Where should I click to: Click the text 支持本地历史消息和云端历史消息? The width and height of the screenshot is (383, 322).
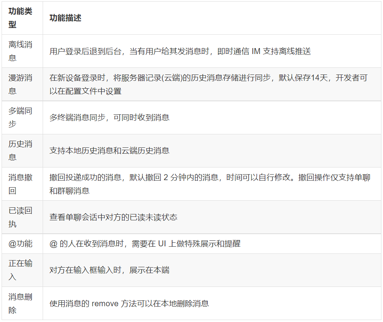(109, 151)
